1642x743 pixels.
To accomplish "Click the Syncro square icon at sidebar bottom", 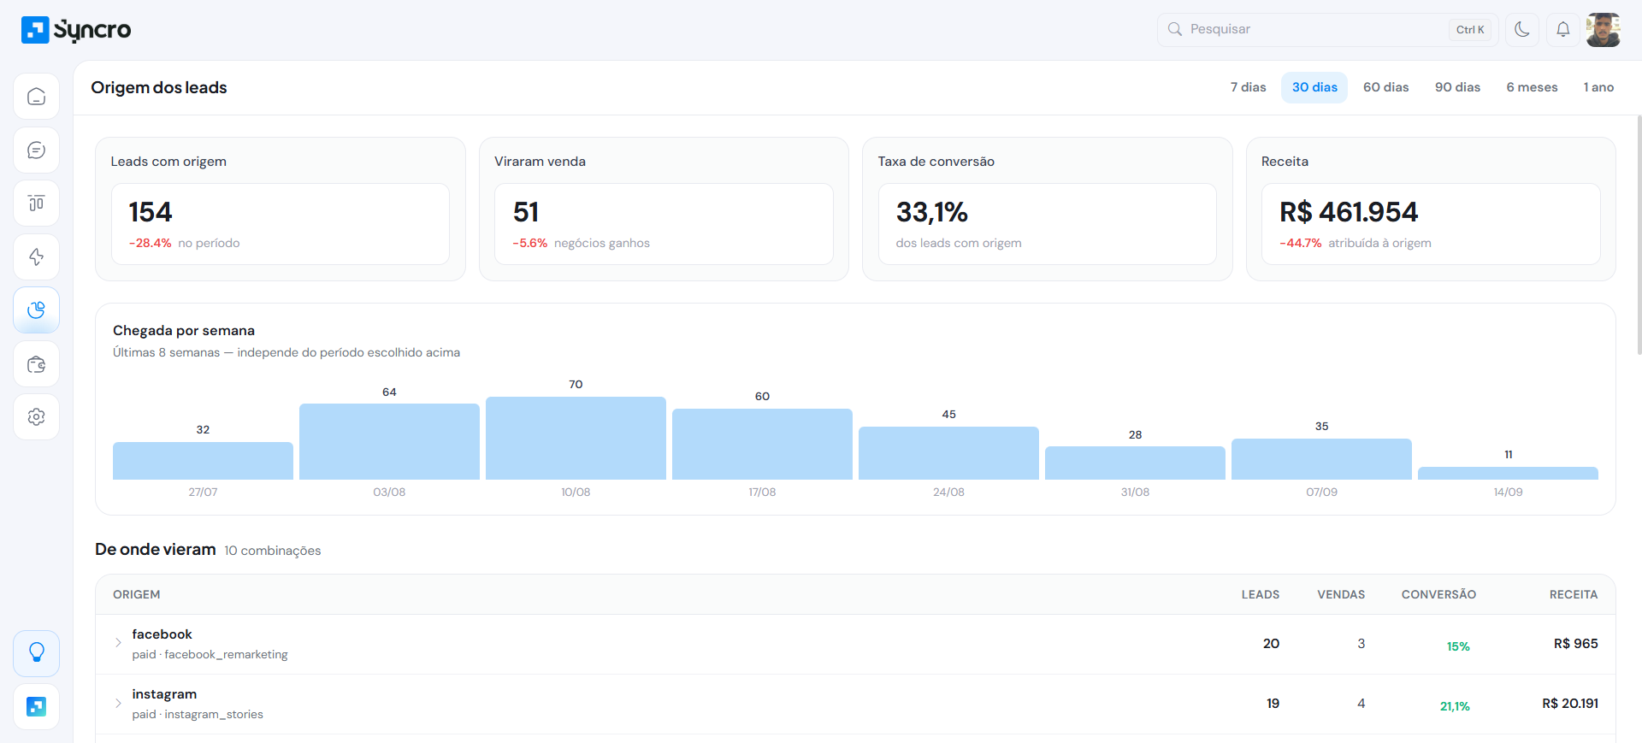I will click(36, 706).
